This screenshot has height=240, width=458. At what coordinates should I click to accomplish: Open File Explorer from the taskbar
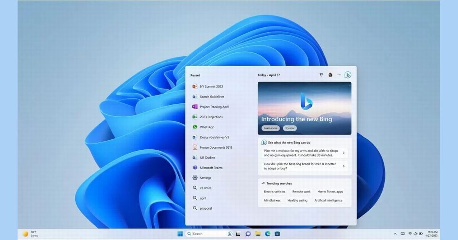click(258, 234)
